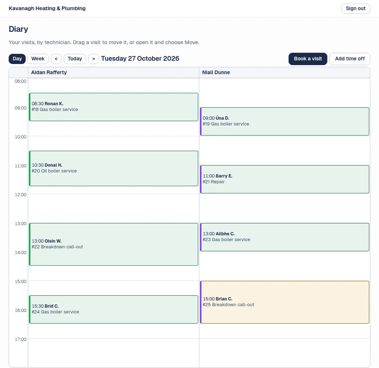The height and width of the screenshot is (368, 379).
Task: Open Donal H. oil boiler service visit
Action: coord(114,168)
